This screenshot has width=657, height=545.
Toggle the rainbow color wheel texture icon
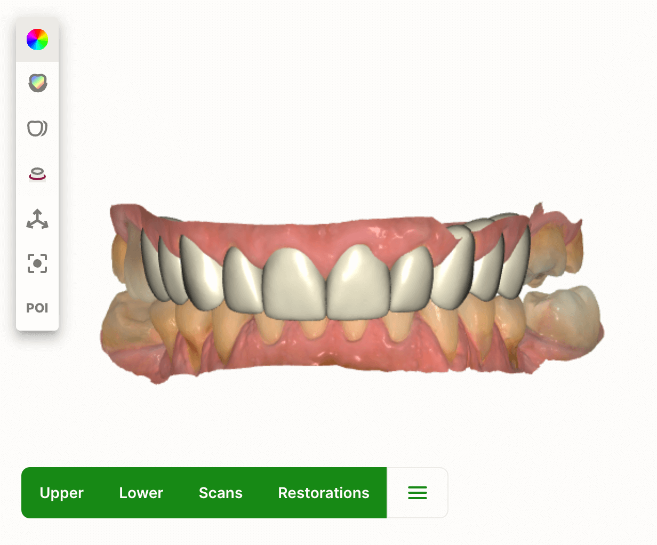tap(37, 40)
